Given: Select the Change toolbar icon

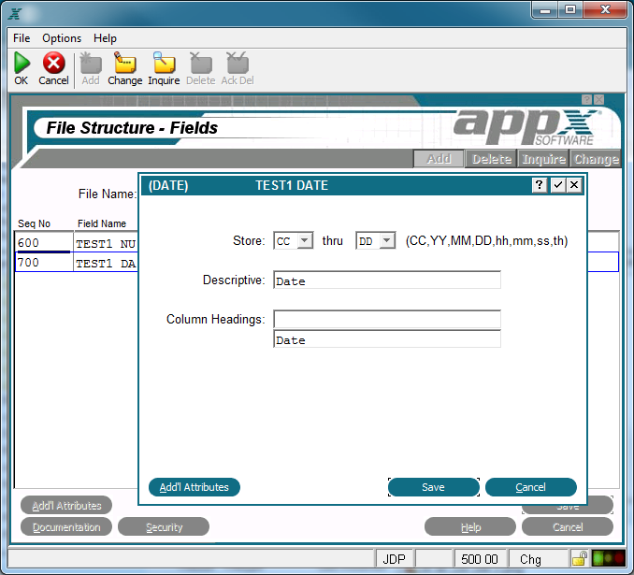Looking at the screenshot, I should (125, 63).
